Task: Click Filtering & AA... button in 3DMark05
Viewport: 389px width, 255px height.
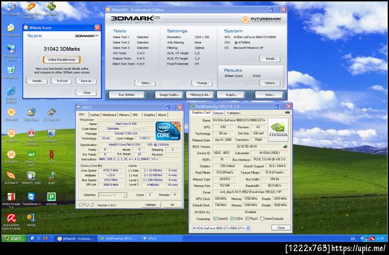Action: pyautogui.click(x=200, y=95)
